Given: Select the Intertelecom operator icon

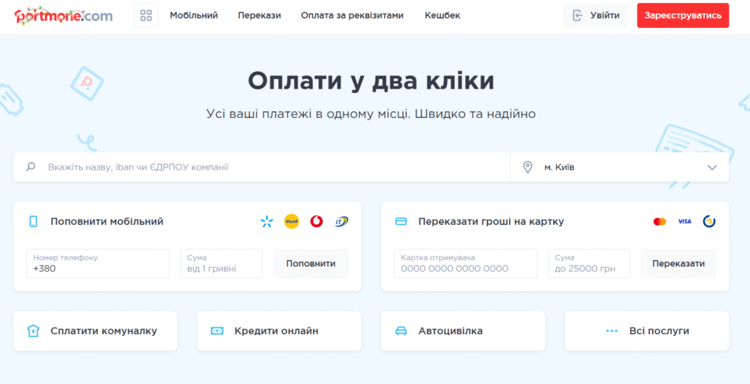Looking at the screenshot, I should pos(341,221).
